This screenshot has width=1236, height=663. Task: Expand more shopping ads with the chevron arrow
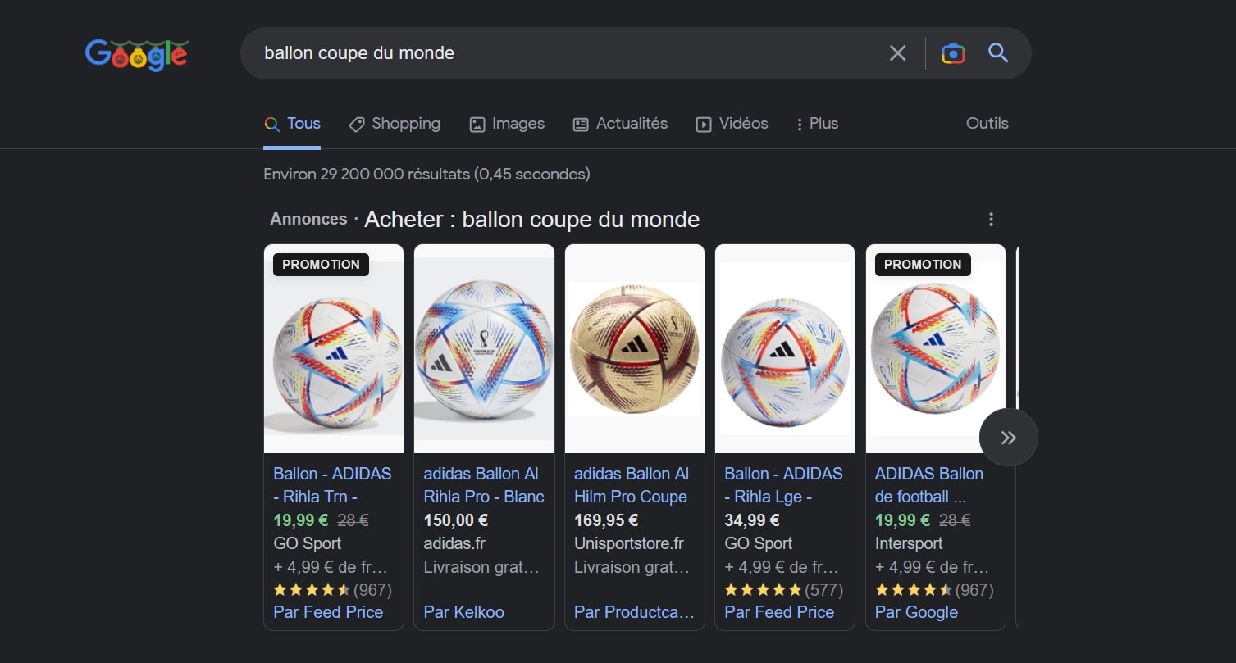point(1008,437)
